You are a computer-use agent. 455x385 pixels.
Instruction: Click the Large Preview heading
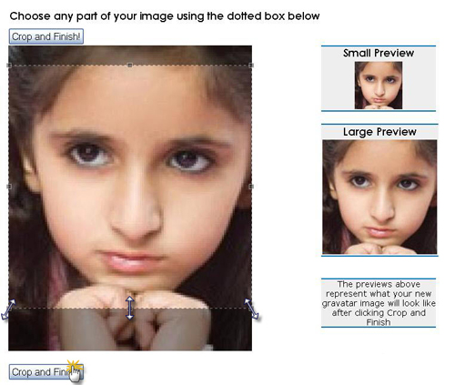pyautogui.click(x=379, y=132)
